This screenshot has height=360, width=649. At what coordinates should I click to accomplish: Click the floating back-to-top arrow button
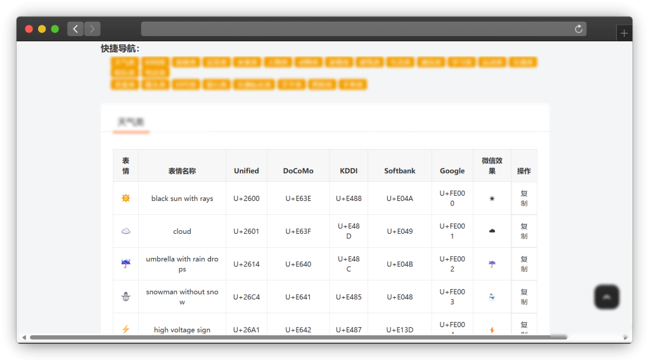pyautogui.click(x=607, y=297)
